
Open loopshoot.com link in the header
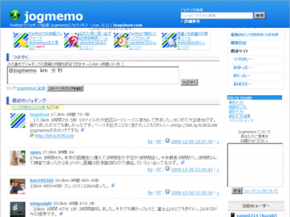[127, 25]
